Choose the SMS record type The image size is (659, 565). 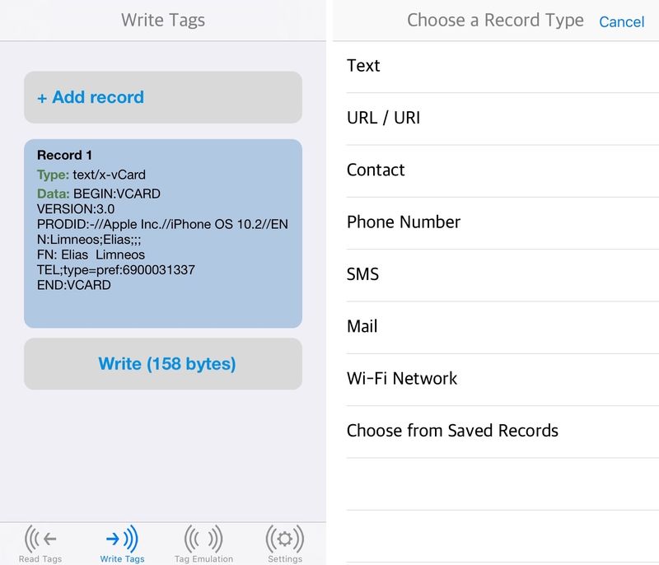click(x=502, y=275)
